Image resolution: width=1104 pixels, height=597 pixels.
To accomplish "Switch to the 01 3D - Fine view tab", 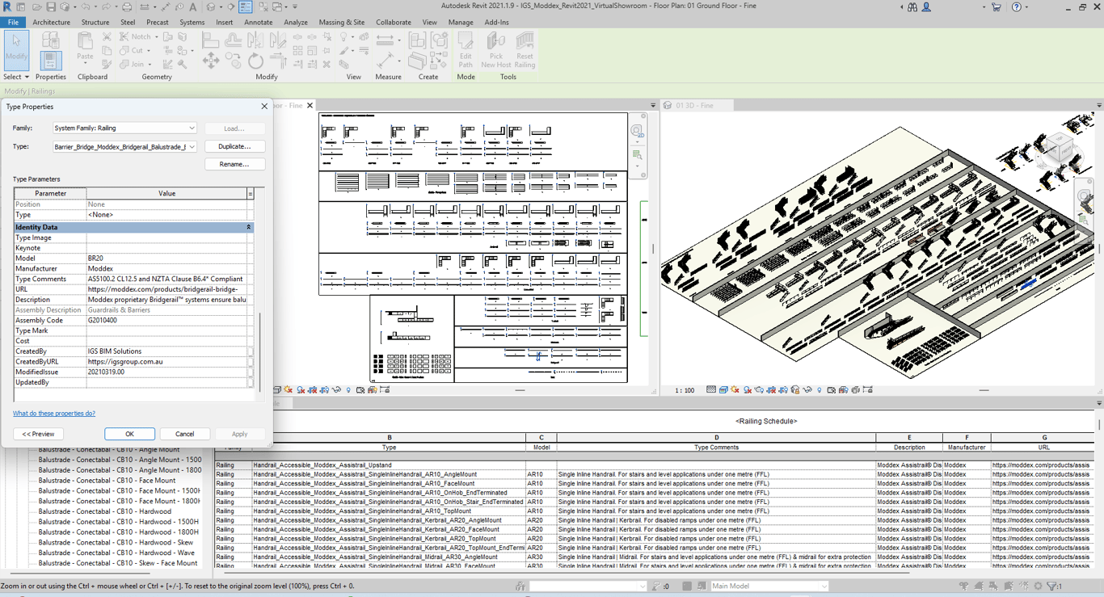I will coord(695,106).
